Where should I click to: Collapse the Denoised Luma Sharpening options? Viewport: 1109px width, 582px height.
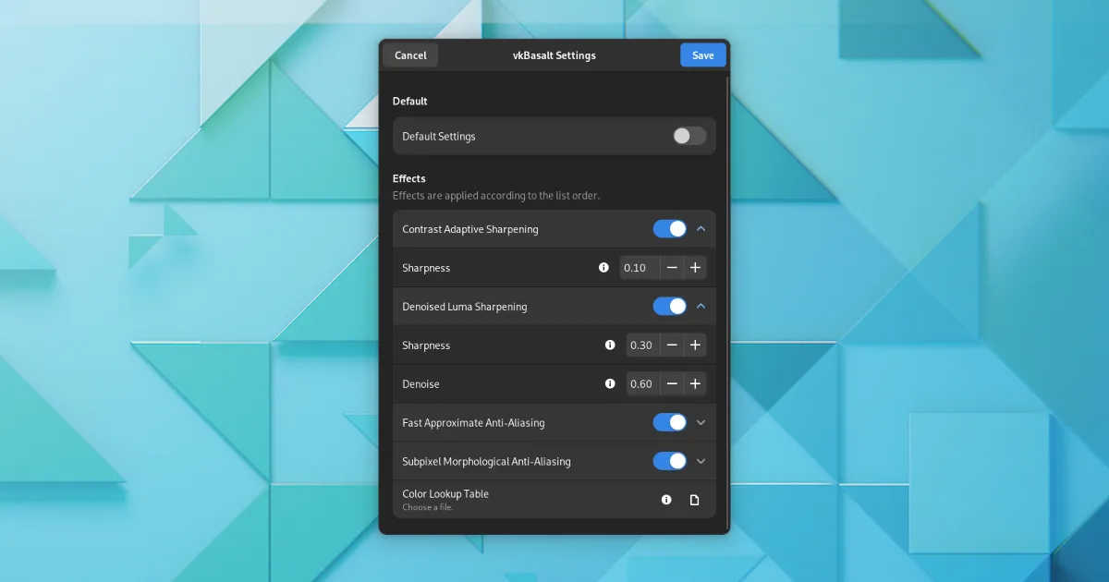[701, 307]
